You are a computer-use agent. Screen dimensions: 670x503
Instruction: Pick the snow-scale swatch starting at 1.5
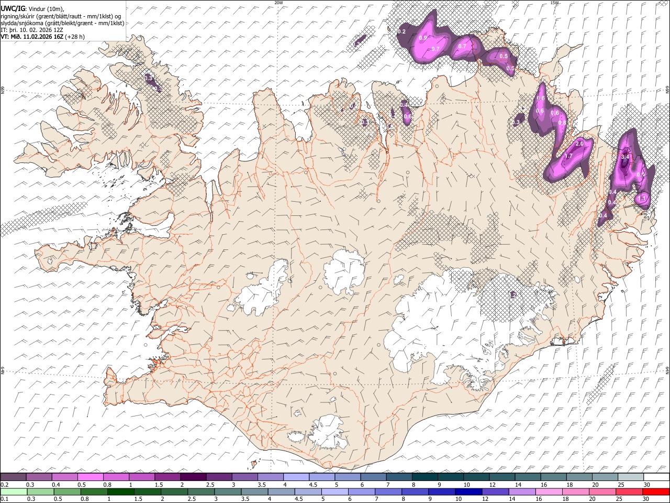tap(167, 477)
